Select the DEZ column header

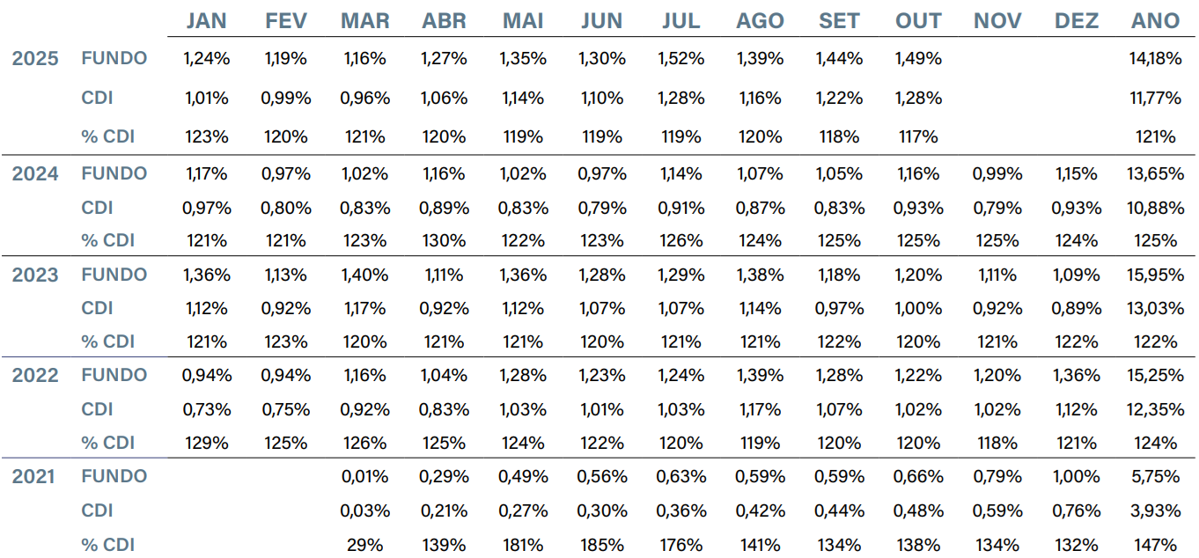pyautogui.click(x=1077, y=21)
